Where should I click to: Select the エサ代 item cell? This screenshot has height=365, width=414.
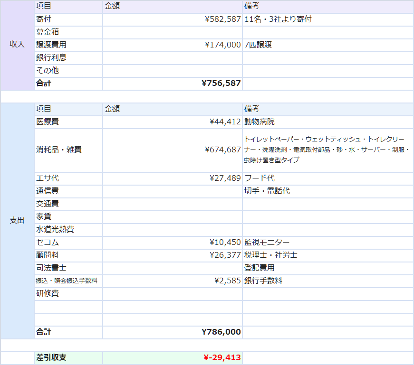[68, 178]
